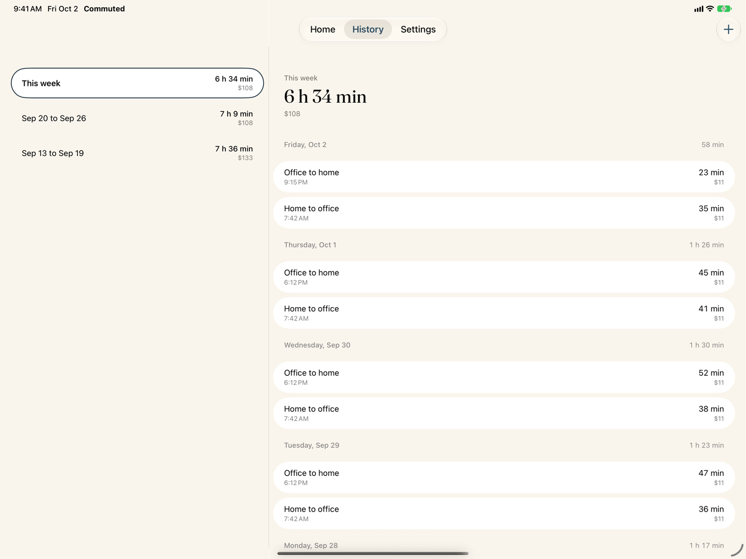Image resolution: width=746 pixels, height=559 pixels.
Task: Open the Sep 13 to Sep 19 week
Action: [x=137, y=153]
